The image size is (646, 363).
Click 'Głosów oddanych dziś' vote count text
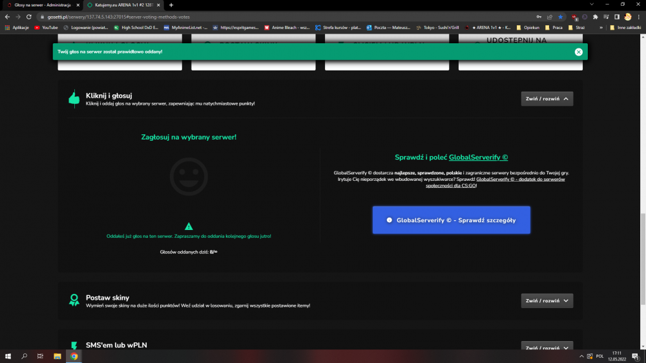pos(189,252)
